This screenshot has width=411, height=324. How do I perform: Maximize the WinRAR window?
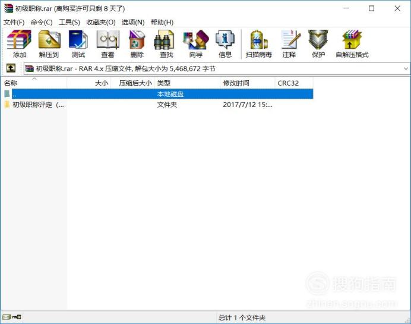coord(371,8)
